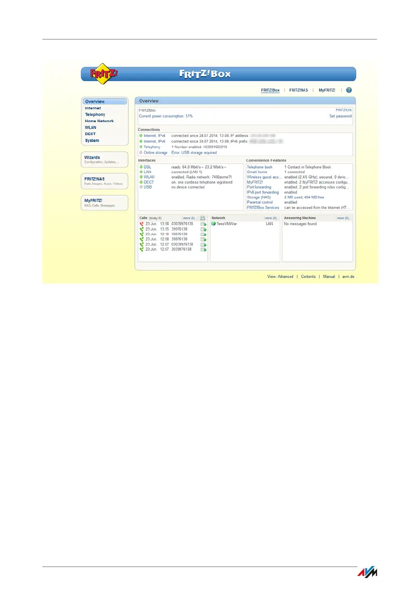
Task: Click the add-contact icon for the 12:08 call
Action: [x=203, y=239]
